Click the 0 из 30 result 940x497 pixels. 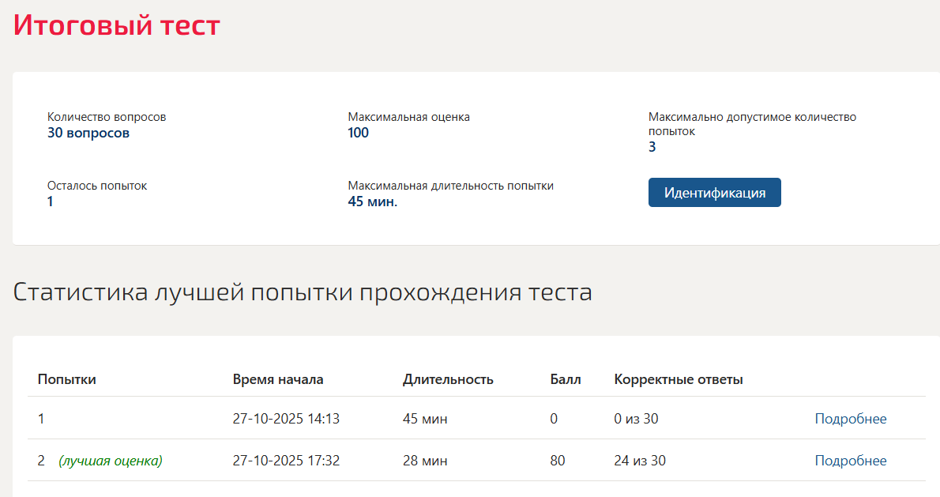tap(636, 419)
